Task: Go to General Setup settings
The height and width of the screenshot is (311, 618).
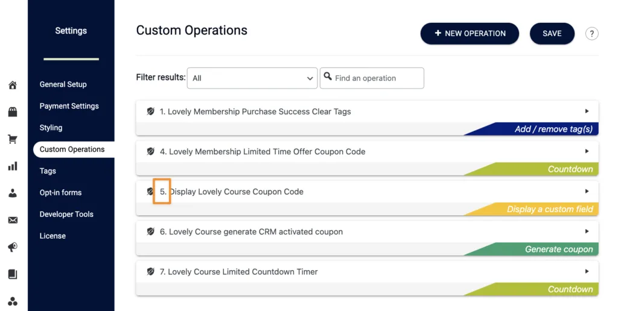Action: pos(63,84)
